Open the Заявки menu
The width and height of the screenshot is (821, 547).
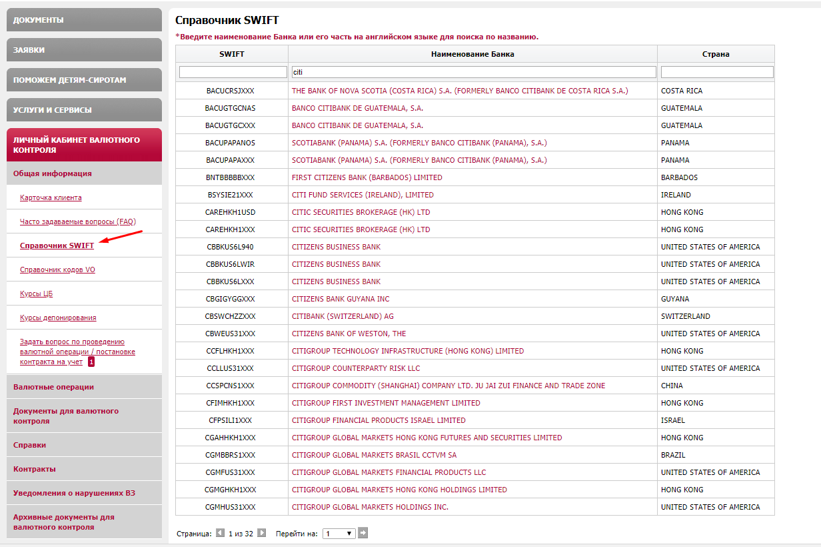pos(84,50)
